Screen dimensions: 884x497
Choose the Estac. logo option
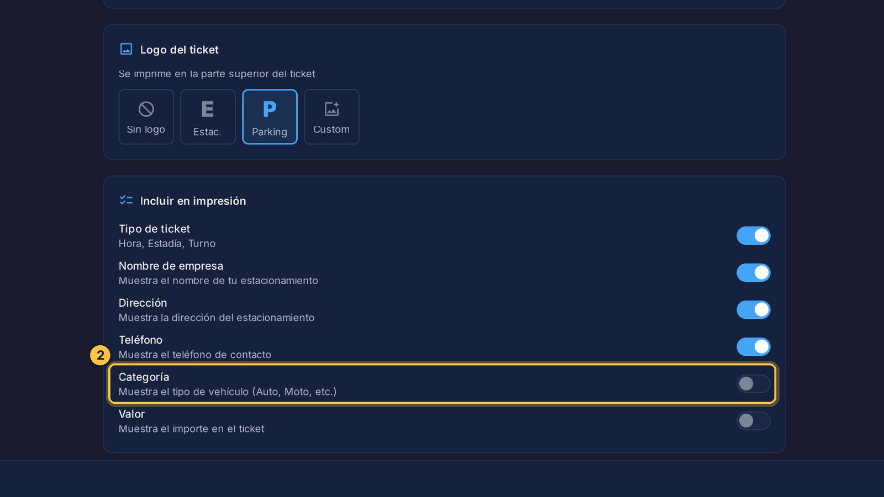(208, 117)
